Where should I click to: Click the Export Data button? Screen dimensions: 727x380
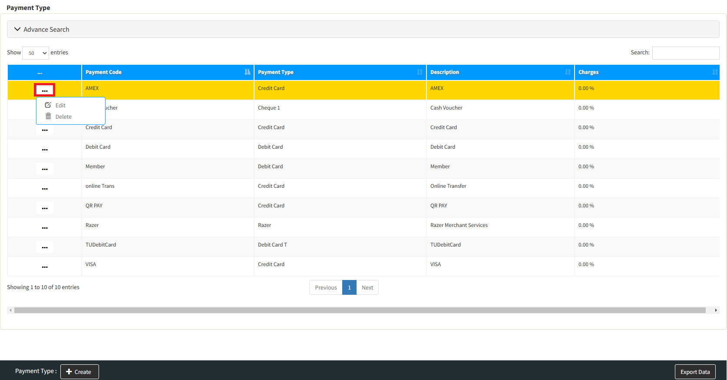click(695, 372)
